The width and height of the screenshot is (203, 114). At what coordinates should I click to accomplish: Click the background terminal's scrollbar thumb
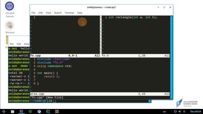(150, 101)
